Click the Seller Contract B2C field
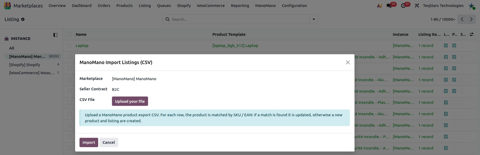This screenshot has height=155, width=480. click(116, 89)
